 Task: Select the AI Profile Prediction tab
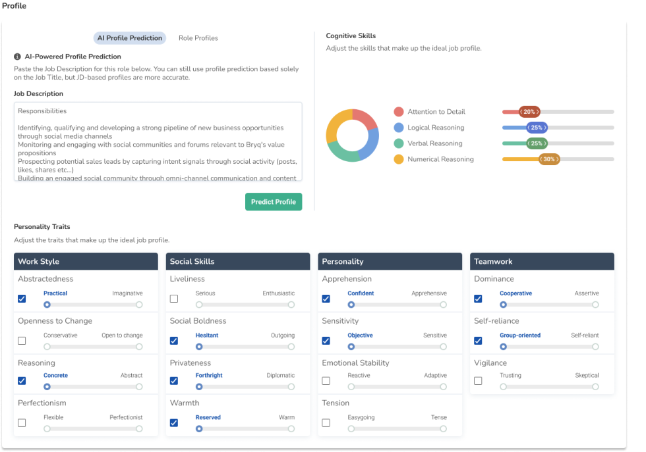click(x=129, y=38)
